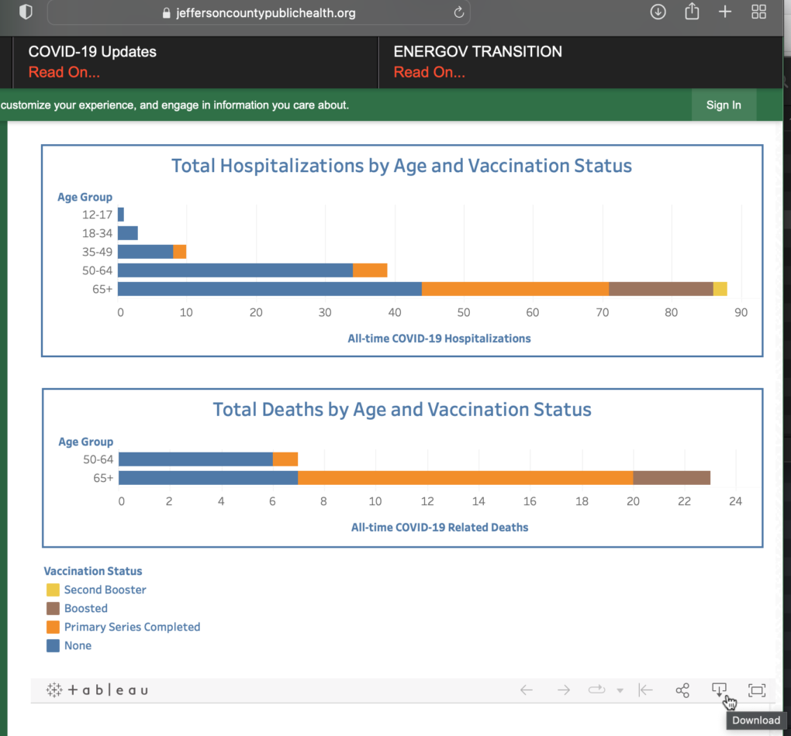Click Safari share icon
This screenshot has height=736, width=791.
point(692,12)
